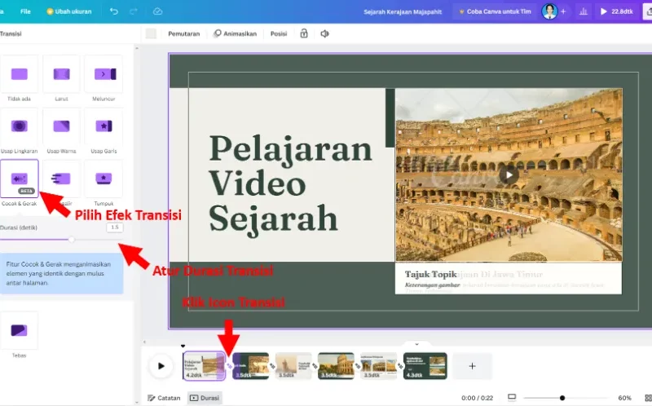Open the File menu
This screenshot has width=652, height=406.
pyautogui.click(x=25, y=11)
